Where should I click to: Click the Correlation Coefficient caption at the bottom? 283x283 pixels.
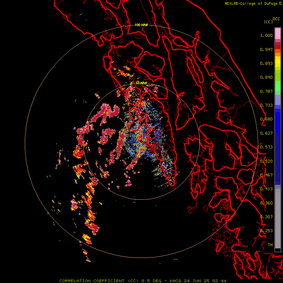pos(143,281)
